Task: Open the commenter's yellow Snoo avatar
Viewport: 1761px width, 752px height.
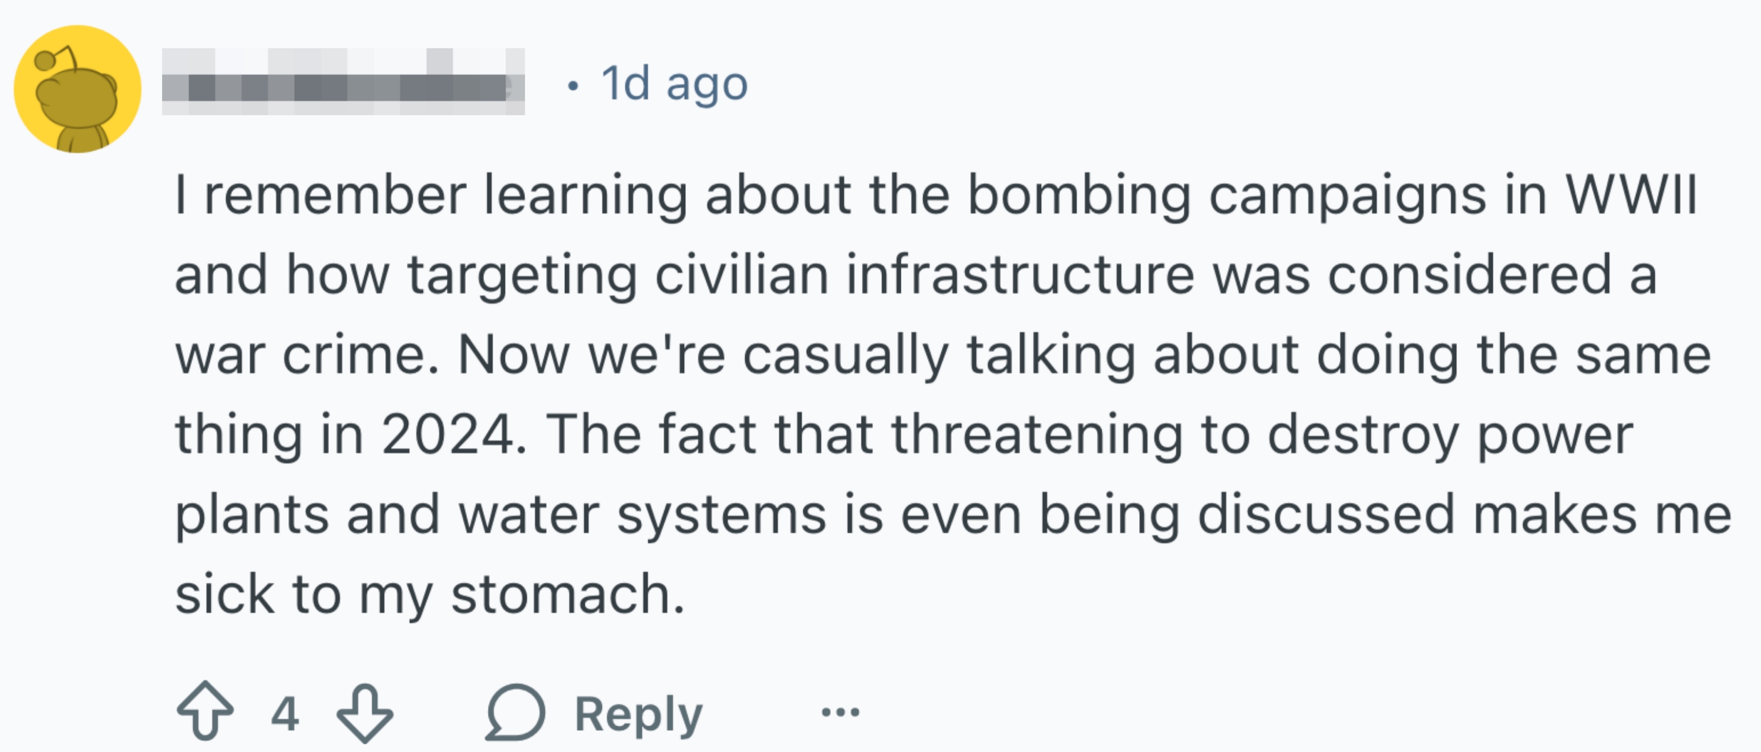Action: [78, 89]
